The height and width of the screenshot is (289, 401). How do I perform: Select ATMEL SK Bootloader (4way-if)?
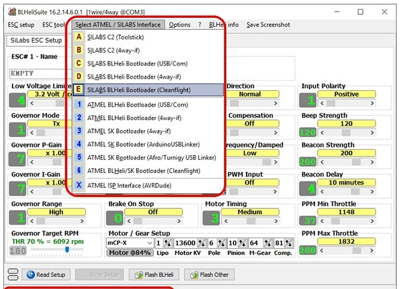pos(147,131)
